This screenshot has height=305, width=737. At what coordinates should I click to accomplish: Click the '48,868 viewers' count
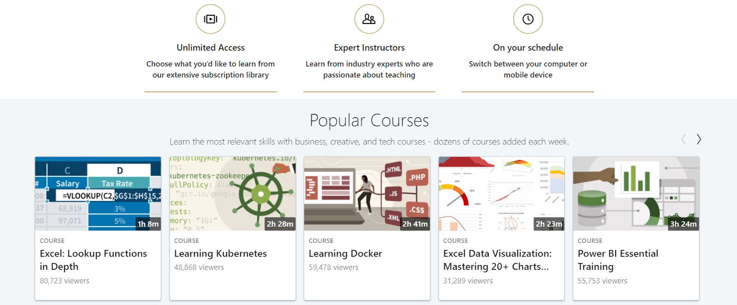tap(199, 267)
